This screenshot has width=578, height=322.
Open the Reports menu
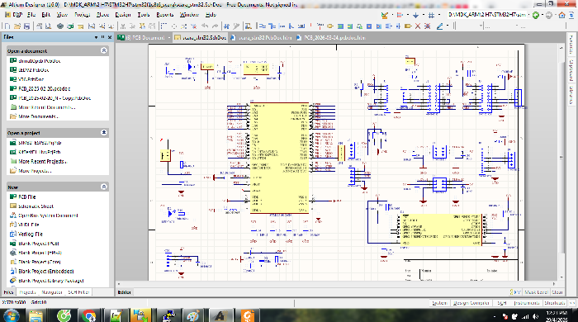click(x=165, y=15)
